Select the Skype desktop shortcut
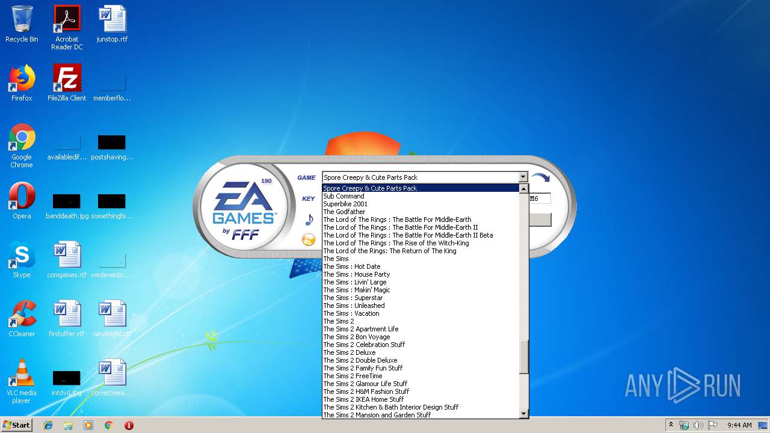 (x=22, y=260)
